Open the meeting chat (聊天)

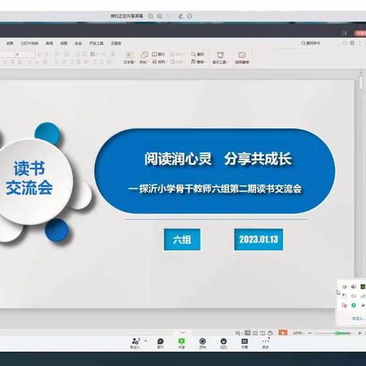pyautogui.click(x=160, y=343)
